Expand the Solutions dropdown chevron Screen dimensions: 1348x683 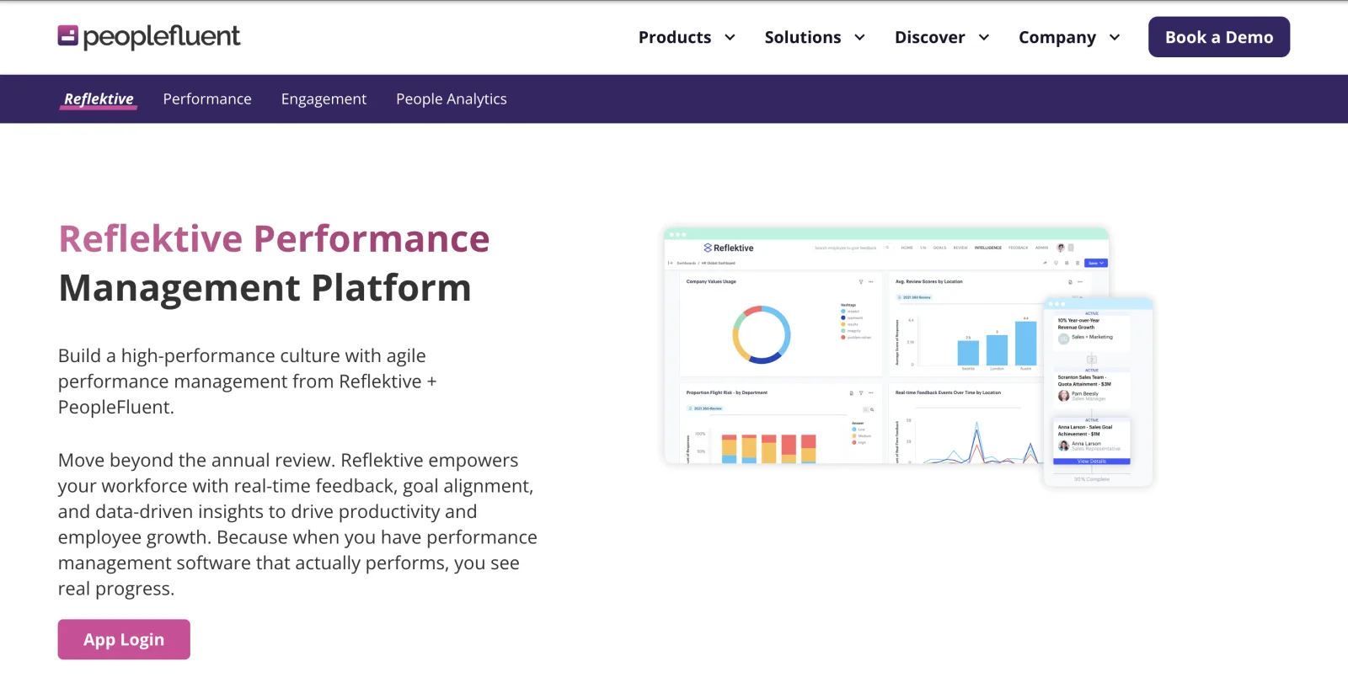(x=860, y=37)
